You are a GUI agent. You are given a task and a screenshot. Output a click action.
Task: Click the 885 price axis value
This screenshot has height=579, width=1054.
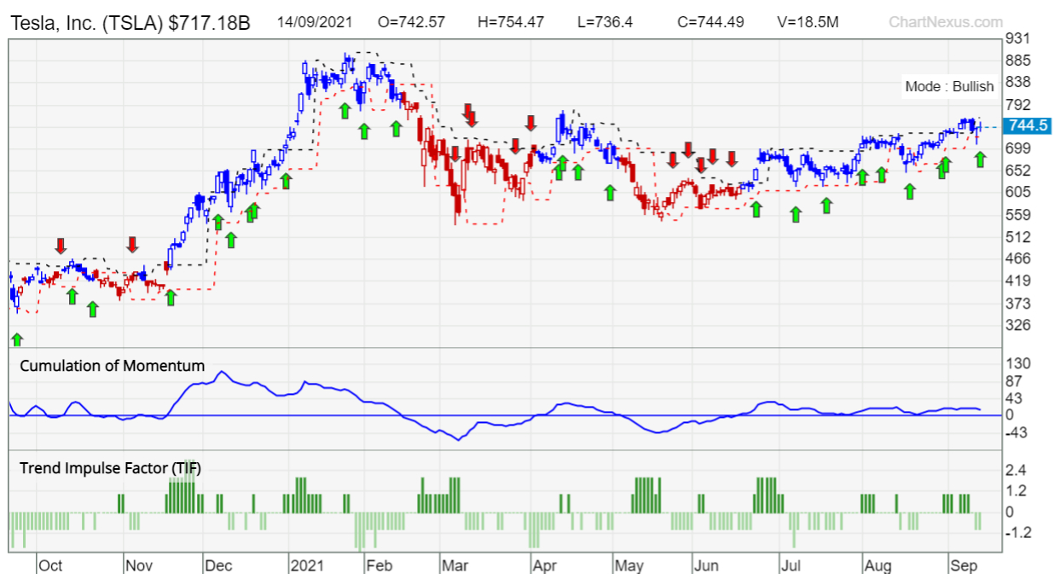click(x=1020, y=61)
